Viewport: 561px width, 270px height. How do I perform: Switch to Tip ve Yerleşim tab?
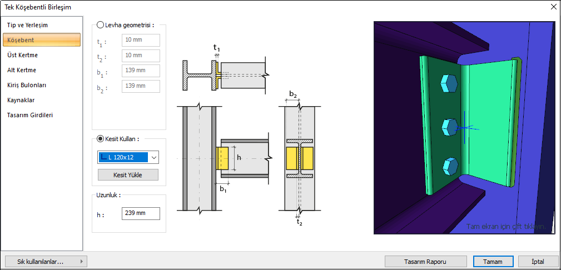click(27, 25)
